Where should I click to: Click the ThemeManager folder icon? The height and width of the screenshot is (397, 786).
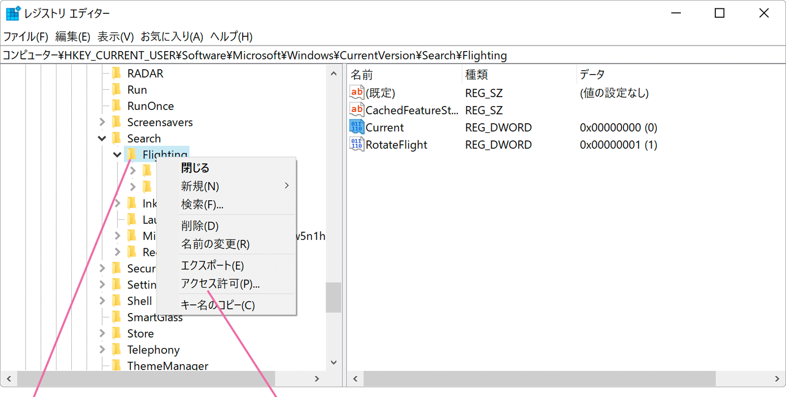click(x=116, y=365)
